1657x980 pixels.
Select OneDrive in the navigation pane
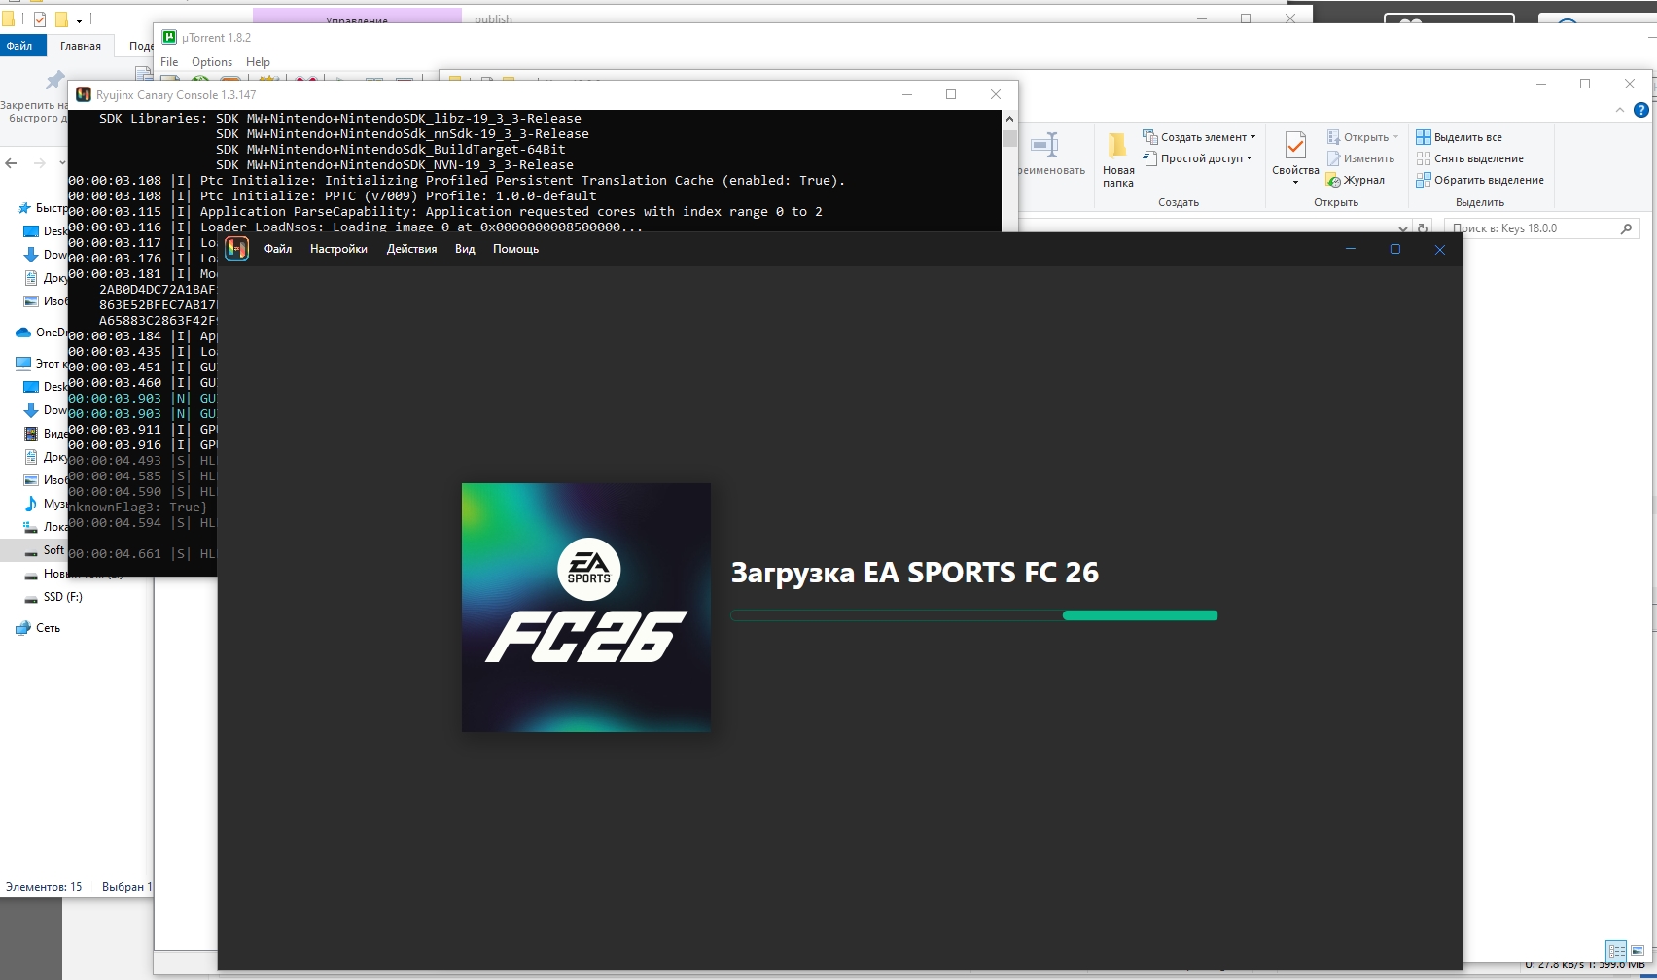click(42, 332)
